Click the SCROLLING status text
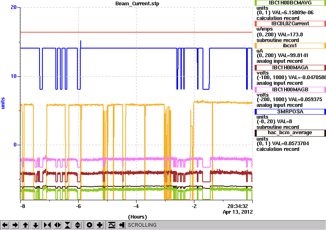The width and height of the screenshot is (326, 230). point(142,225)
